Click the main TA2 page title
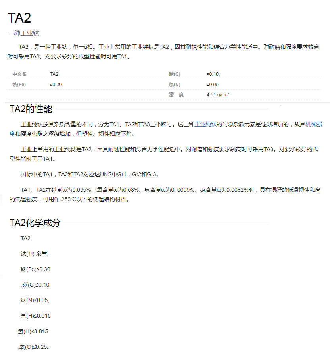This screenshot has width=330, height=358. click(19, 18)
